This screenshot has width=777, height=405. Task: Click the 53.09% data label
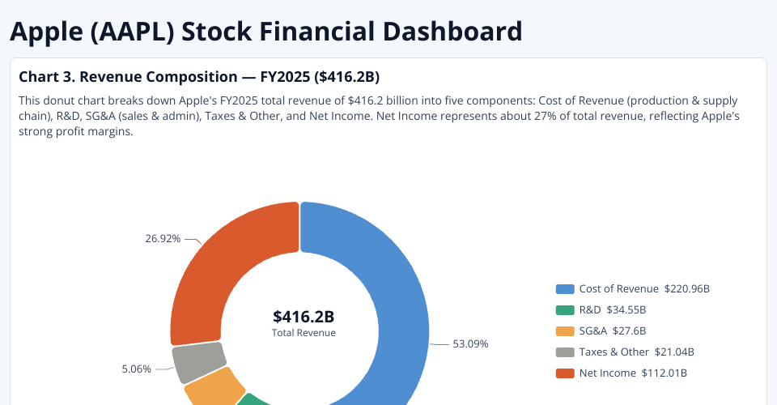pos(470,343)
